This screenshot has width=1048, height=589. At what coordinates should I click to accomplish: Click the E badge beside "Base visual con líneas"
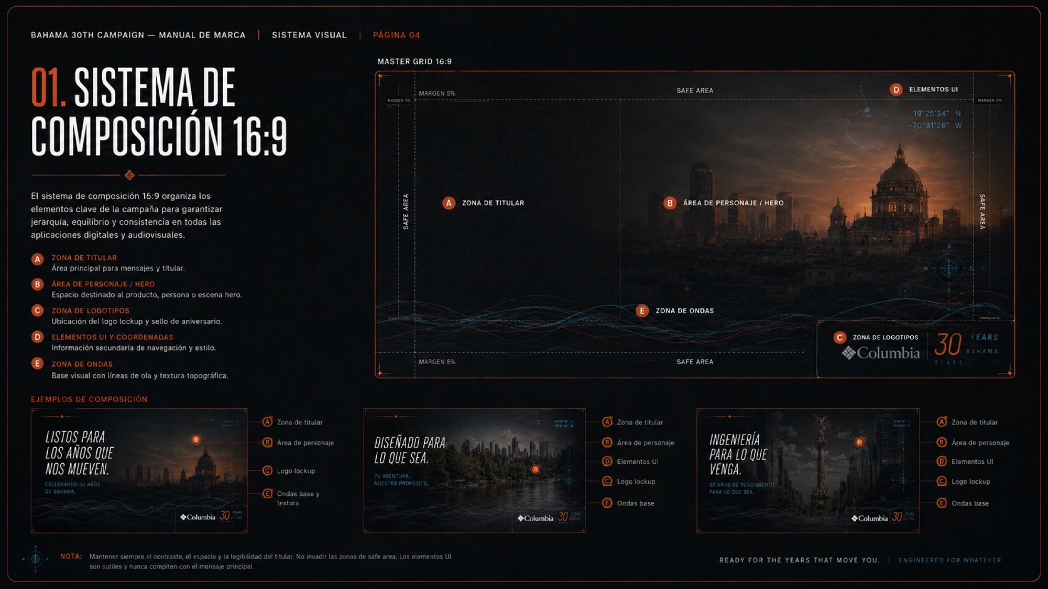pyautogui.click(x=37, y=363)
